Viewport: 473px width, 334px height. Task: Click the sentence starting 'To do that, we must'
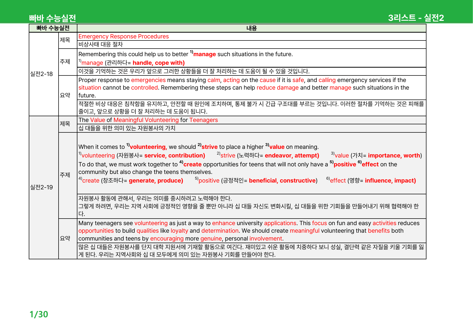pos(238,168)
